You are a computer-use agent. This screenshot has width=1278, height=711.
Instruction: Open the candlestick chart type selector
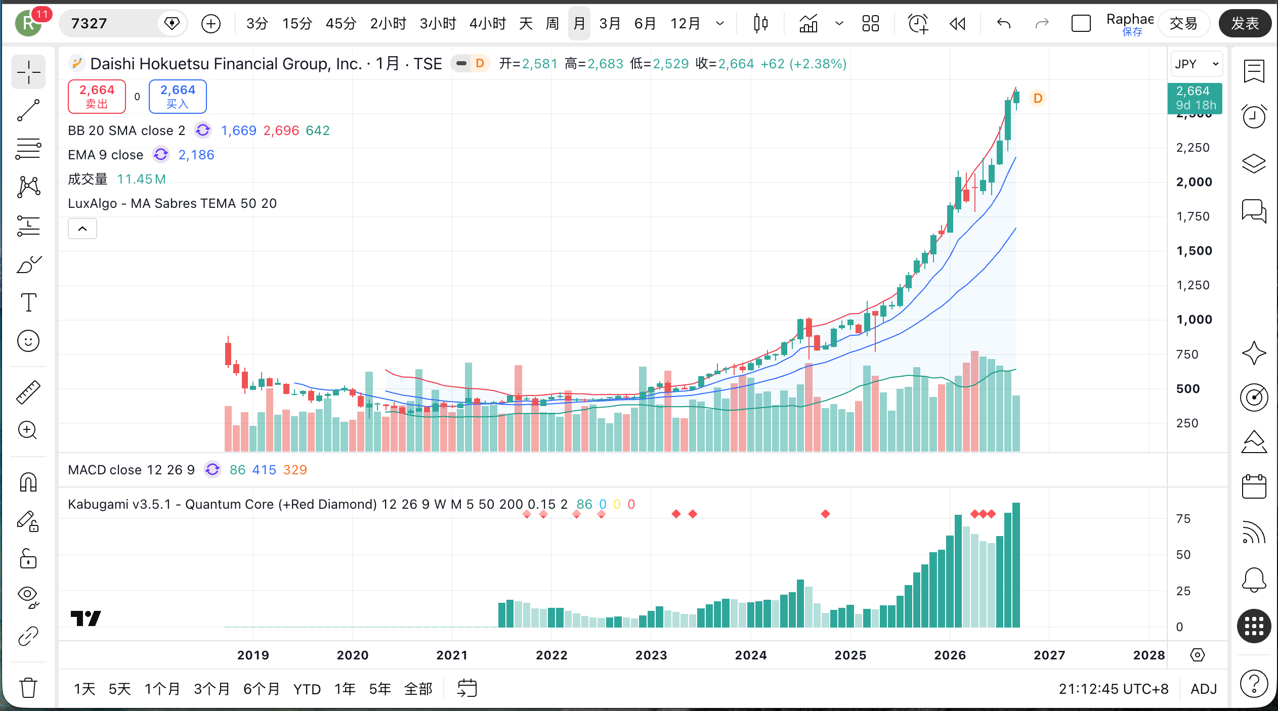tap(760, 23)
